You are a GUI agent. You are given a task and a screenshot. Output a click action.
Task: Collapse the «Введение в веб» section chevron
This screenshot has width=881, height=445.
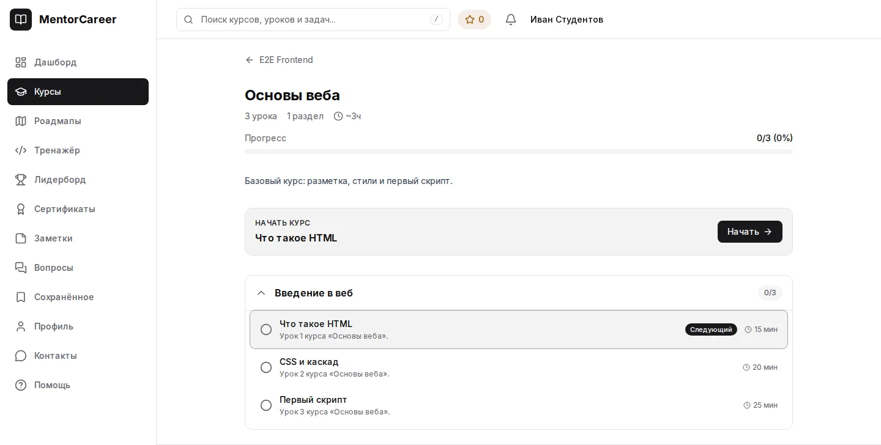point(261,293)
